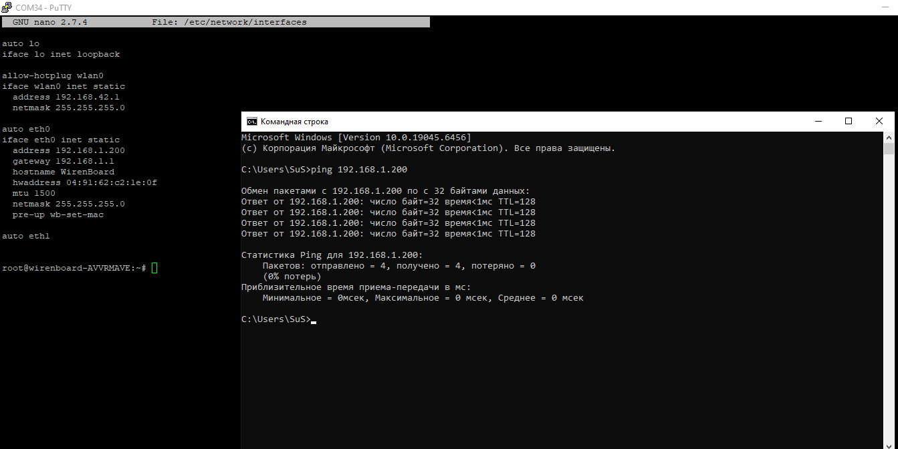Image resolution: width=898 pixels, height=449 pixels.
Task: Click the Статистика Ping summary line
Action: (332, 255)
